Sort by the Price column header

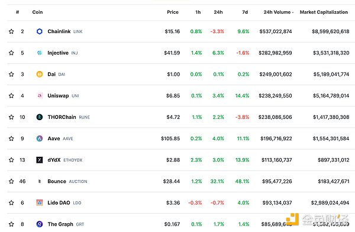pos(173,12)
